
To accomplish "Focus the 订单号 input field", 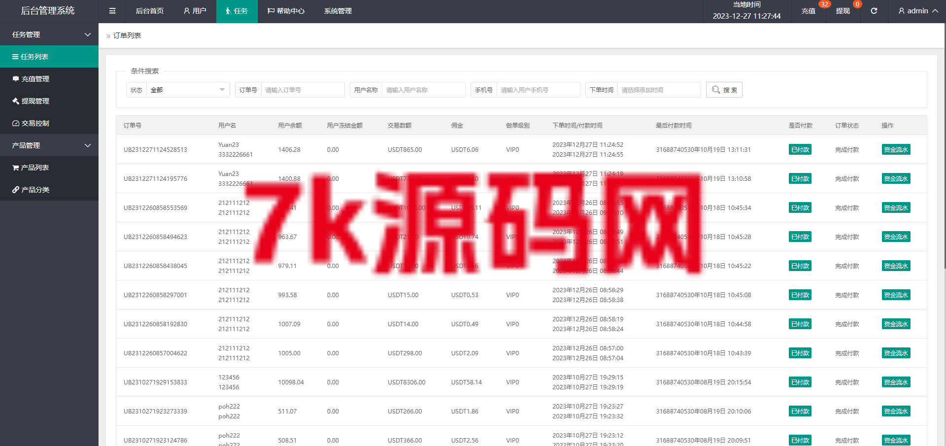I will click(303, 90).
